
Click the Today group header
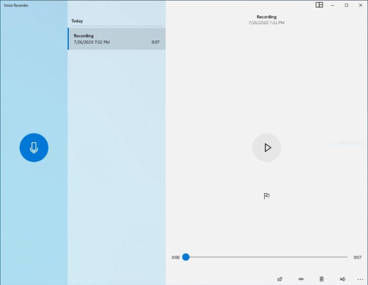[77, 21]
